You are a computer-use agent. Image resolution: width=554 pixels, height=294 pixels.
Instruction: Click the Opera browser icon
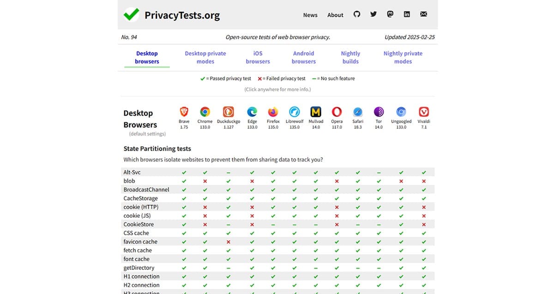[337, 111]
